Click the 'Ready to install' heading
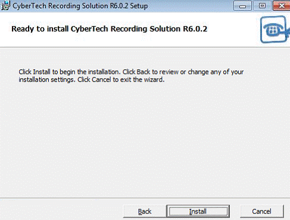Viewport: 290px width, 220px height. pos(109,29)
